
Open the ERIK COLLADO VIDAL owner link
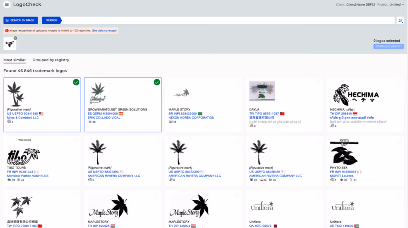(104, 118)
